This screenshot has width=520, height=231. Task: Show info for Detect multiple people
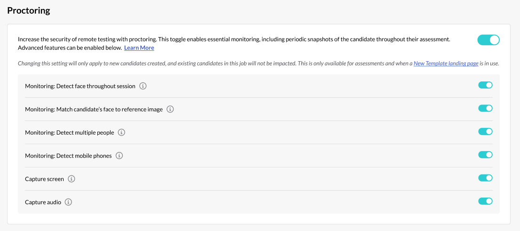click(122, 133)
